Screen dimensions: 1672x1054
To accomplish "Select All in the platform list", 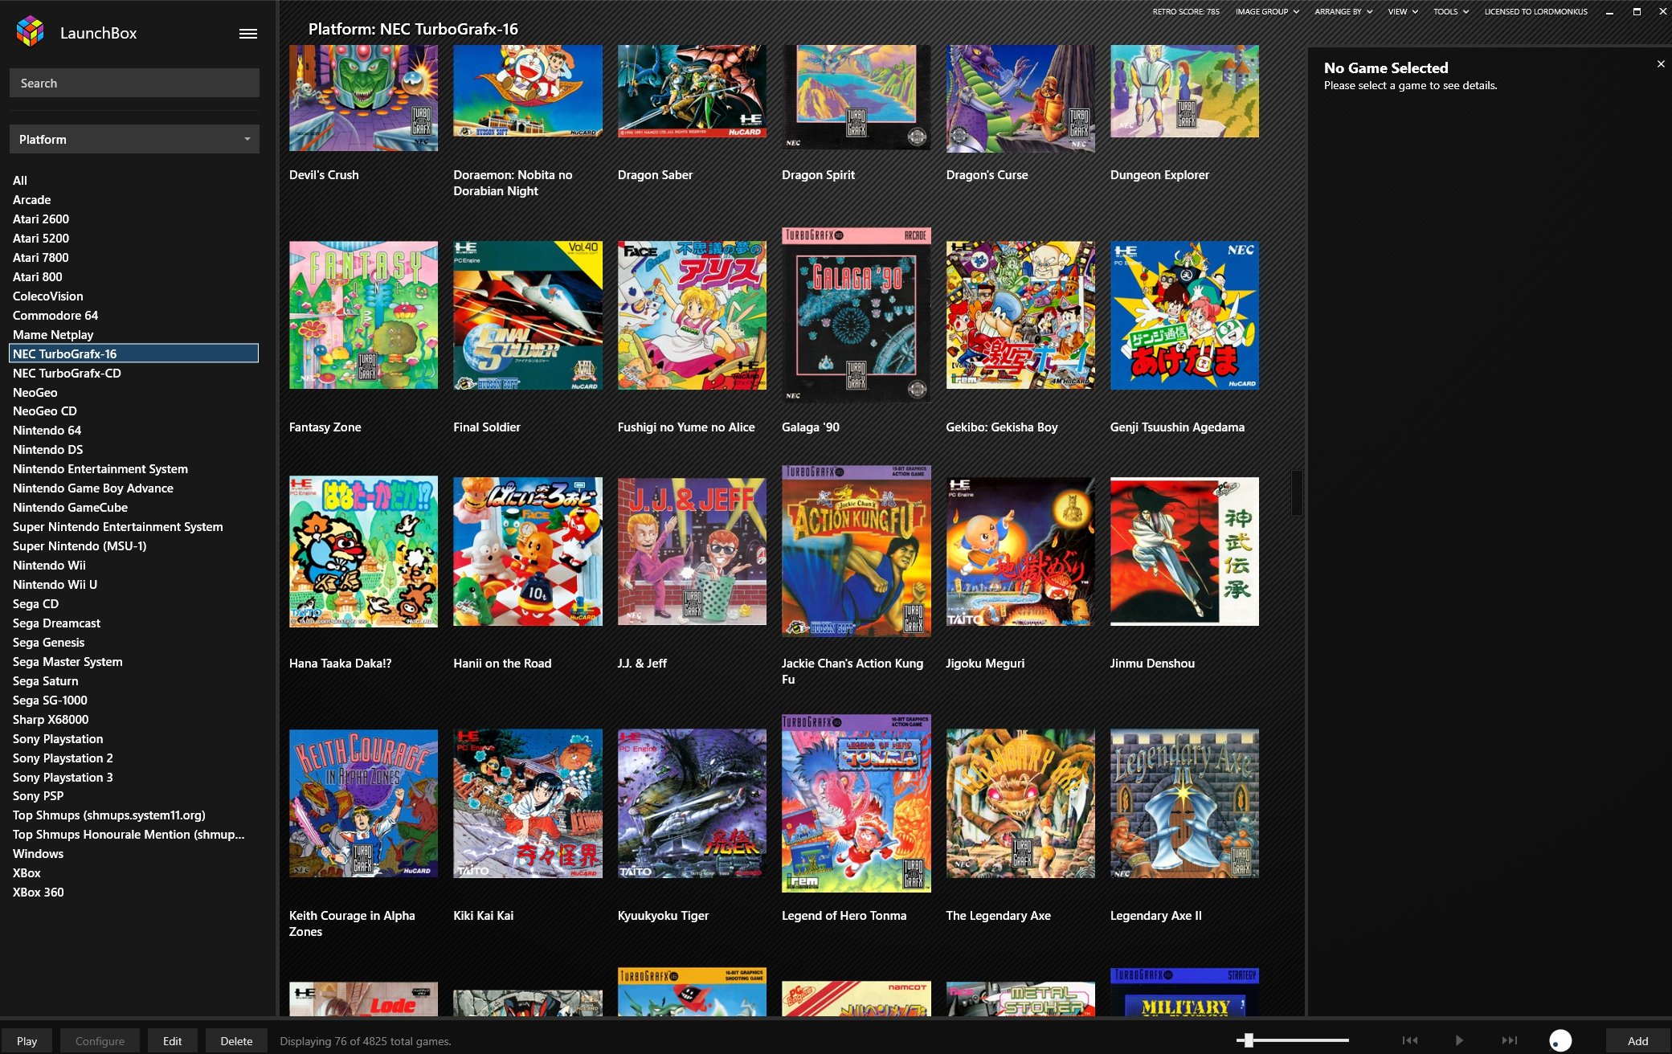I will point(20,181).
